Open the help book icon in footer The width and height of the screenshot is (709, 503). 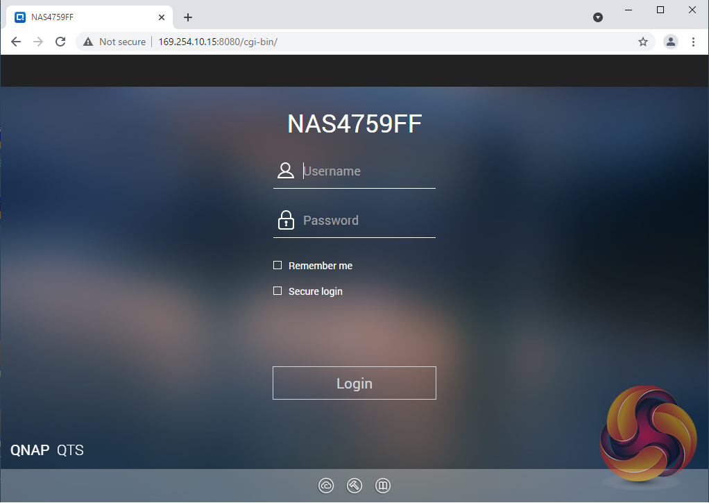[382, 486]
